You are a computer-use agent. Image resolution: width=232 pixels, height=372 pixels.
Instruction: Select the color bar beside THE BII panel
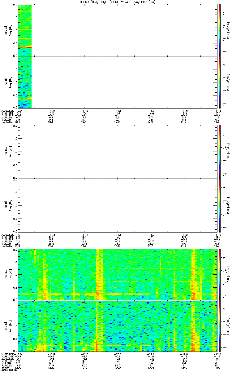pyautogui.click(x=219, y=326)
